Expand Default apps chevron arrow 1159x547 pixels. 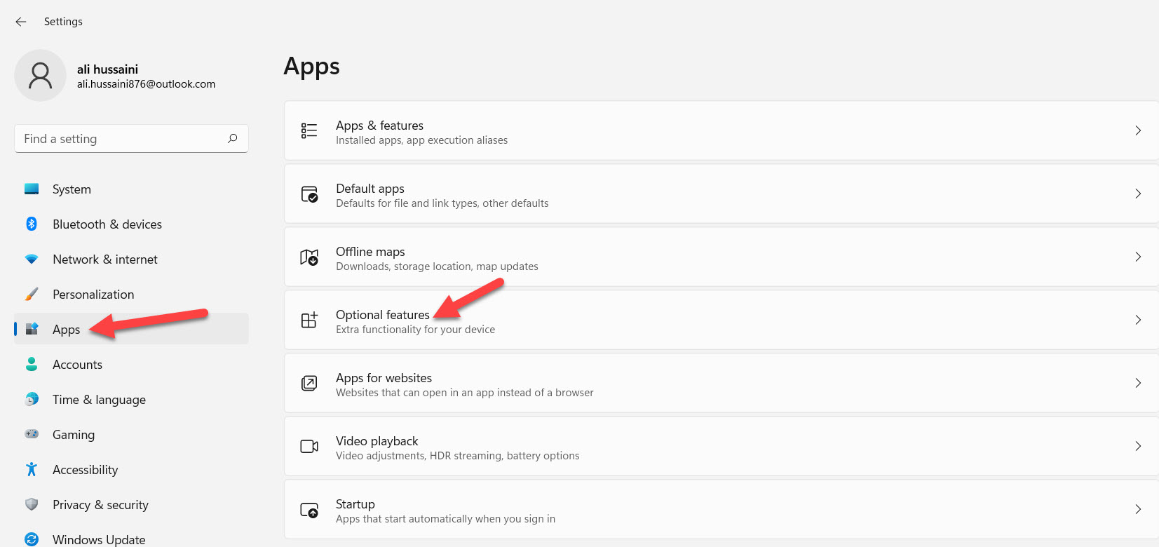click(1137, 194)
